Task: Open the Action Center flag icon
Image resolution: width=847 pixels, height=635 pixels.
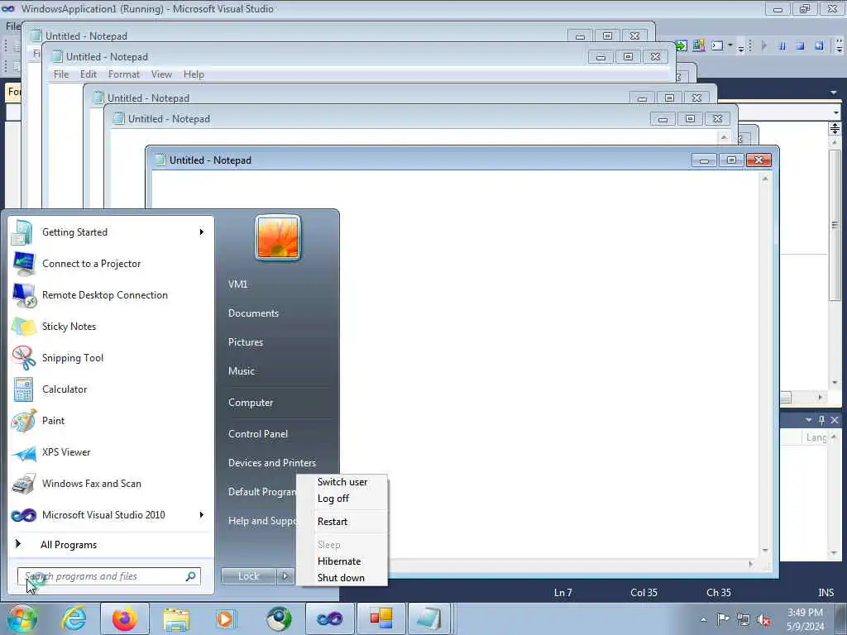Action: click(x=723, y=619)
